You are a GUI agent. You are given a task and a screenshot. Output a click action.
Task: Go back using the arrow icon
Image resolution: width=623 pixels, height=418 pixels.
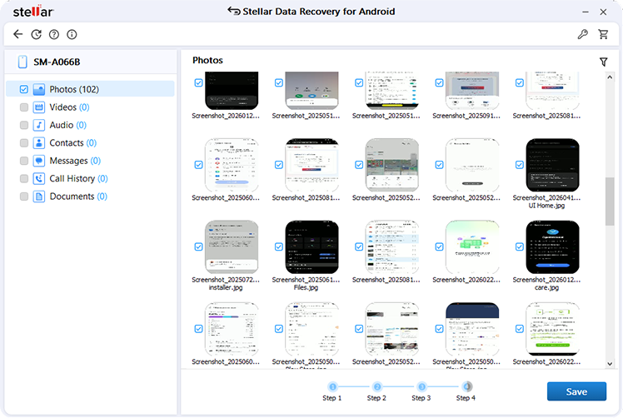[17, 34]
